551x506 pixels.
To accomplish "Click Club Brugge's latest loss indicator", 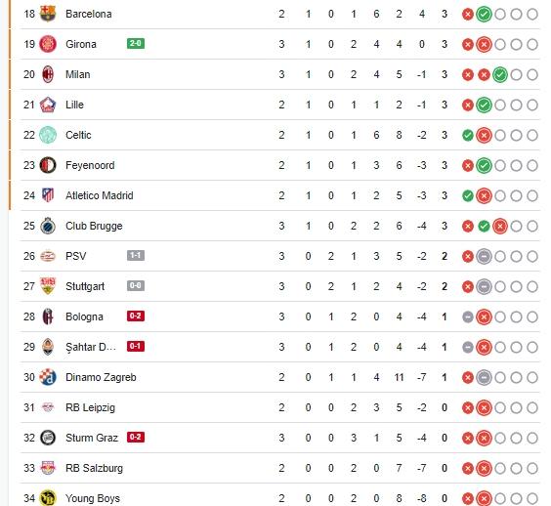I will pos(500,227).
